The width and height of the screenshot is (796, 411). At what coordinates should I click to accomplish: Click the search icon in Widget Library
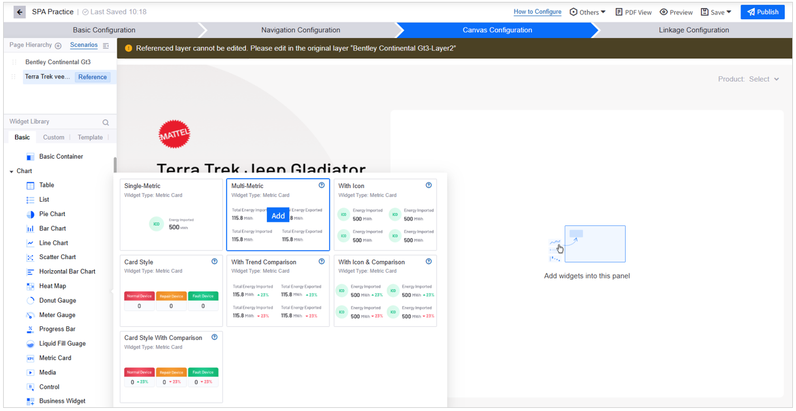click(105, 122)
